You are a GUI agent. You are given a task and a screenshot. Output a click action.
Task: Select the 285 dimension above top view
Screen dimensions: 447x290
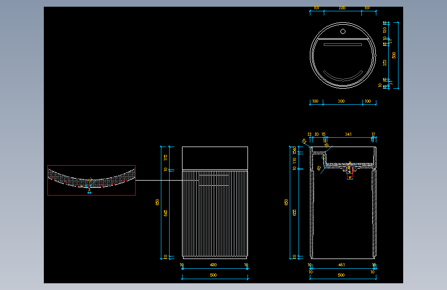pos(342,8)
